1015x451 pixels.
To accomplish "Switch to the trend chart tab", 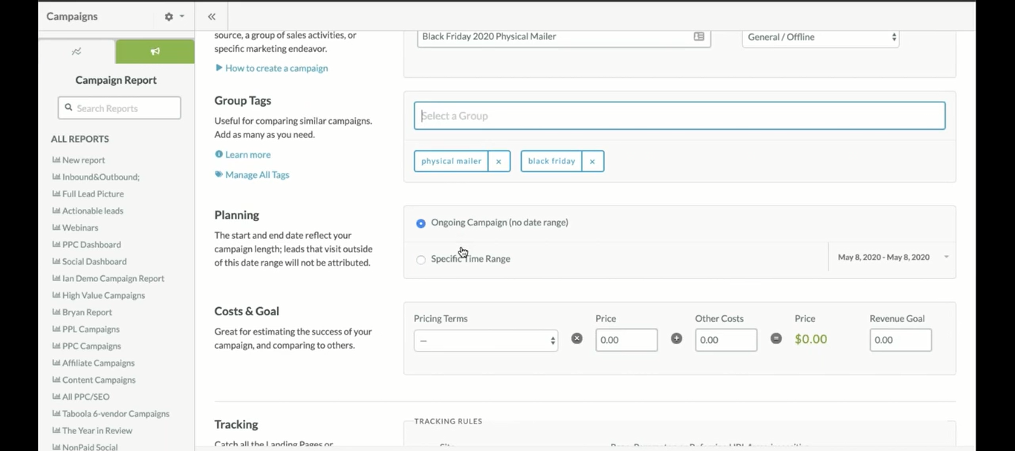I will pos(77,51).
